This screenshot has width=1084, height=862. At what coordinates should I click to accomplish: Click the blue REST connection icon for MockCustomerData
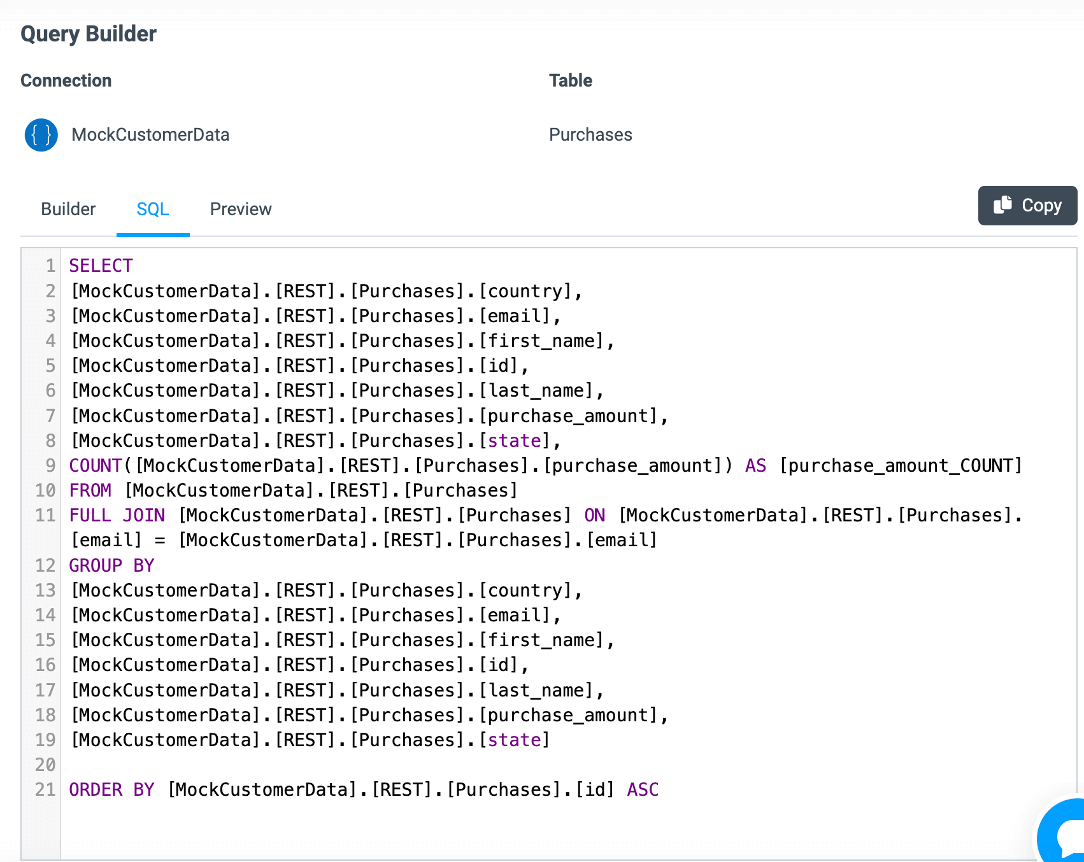pos(40,135)
